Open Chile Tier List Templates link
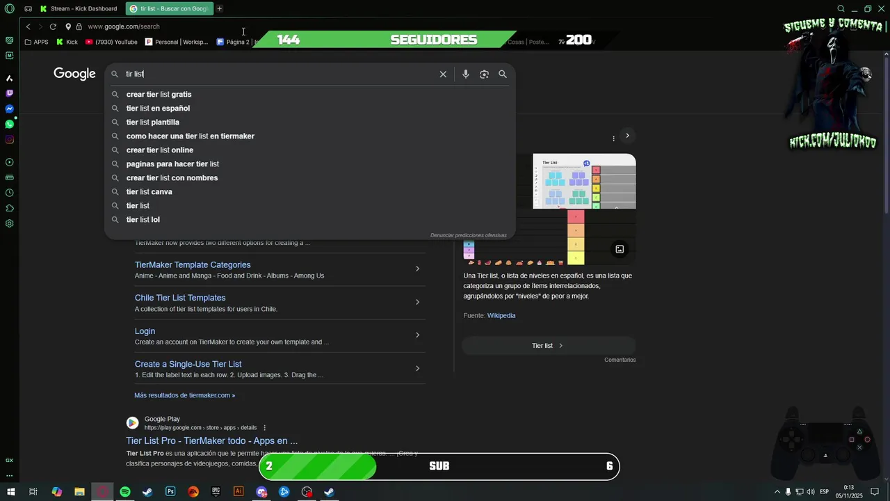The height and width of the screenshot is (501, 890). tap(180, 298)
